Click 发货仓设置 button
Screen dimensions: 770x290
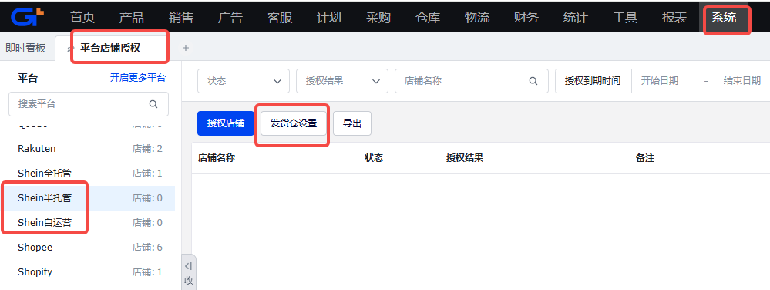click(294, 123)
